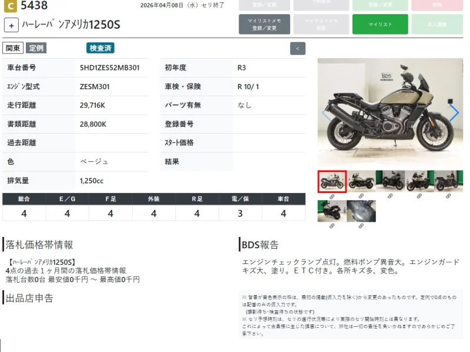Click the 電/保 score value 3
The height and width of the screenshot is (352, 470).
coord(240,214)
